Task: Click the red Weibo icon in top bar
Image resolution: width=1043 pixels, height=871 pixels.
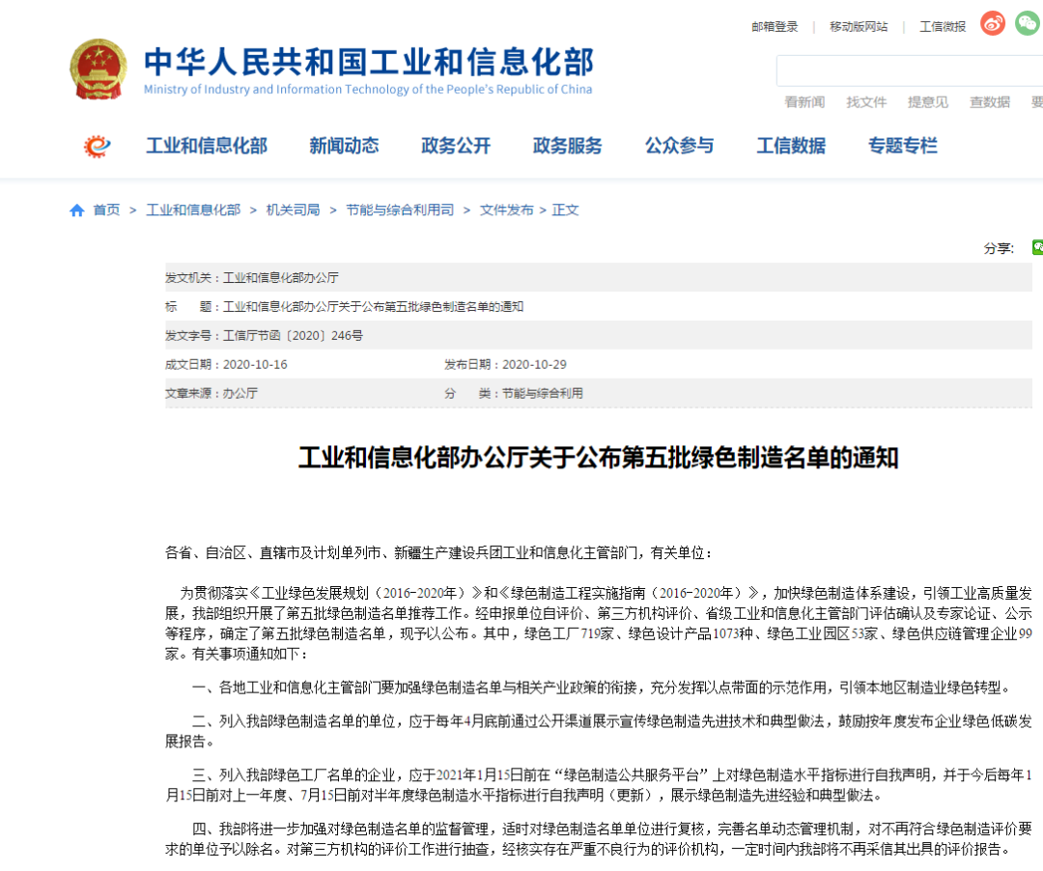Action: [x=992, y=23]
